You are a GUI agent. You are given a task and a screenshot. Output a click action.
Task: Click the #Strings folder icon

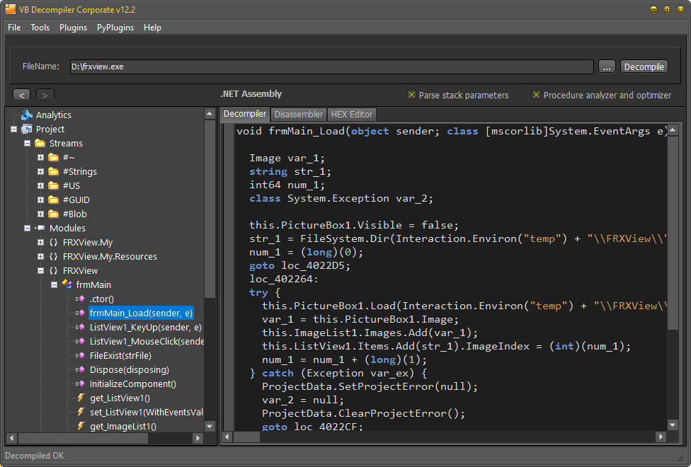54,171
